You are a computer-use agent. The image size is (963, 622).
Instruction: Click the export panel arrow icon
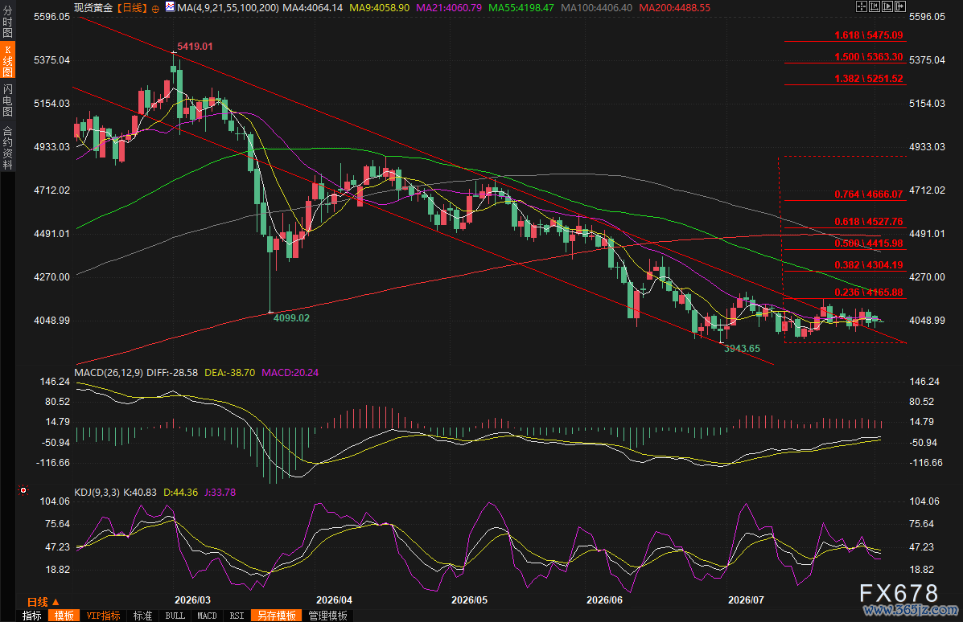900,6
